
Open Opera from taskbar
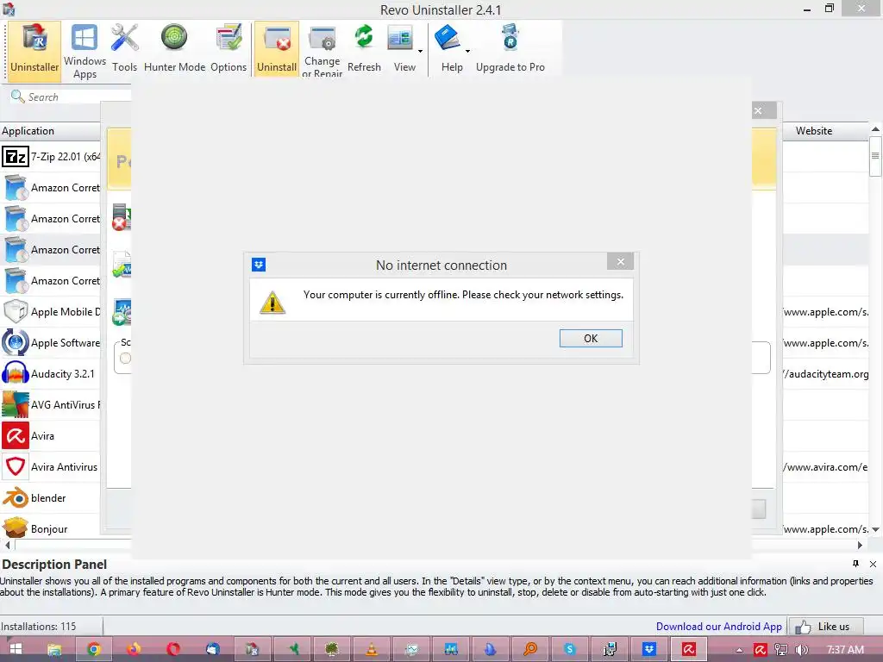point(172,649)
